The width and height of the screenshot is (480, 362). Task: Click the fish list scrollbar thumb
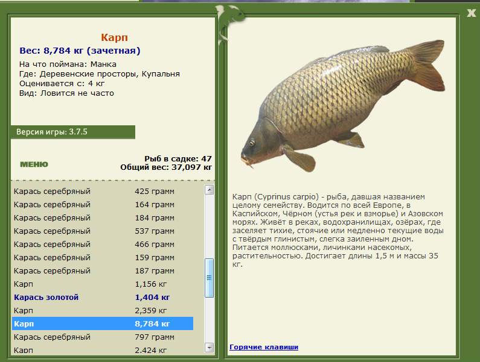209,278
